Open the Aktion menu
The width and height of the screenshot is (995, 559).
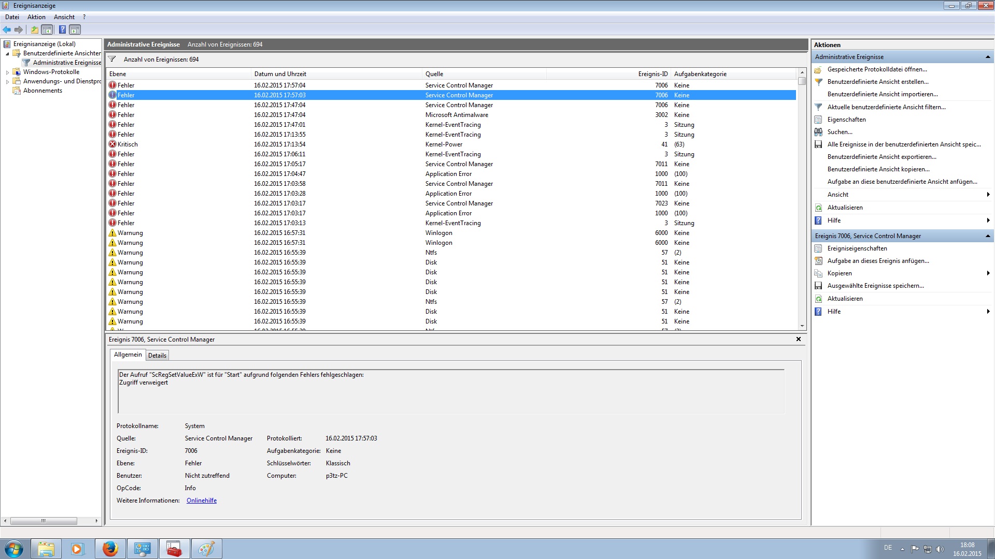point(36,17)
